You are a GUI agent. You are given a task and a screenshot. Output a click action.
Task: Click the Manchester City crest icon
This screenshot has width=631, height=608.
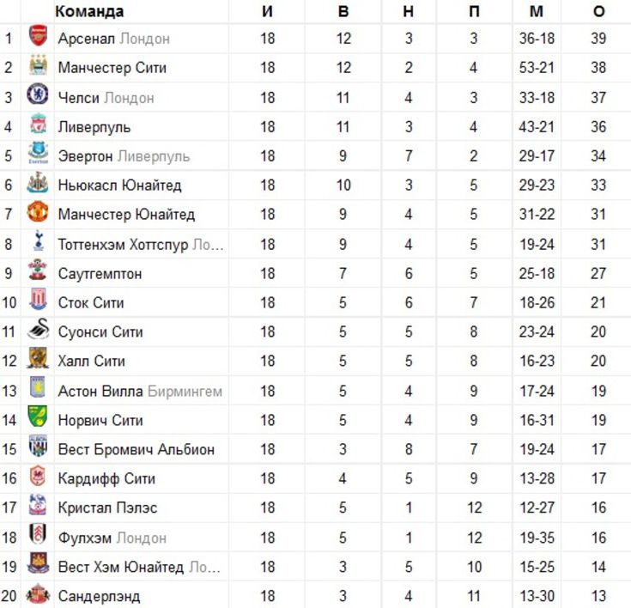click(x=38, y=64)
